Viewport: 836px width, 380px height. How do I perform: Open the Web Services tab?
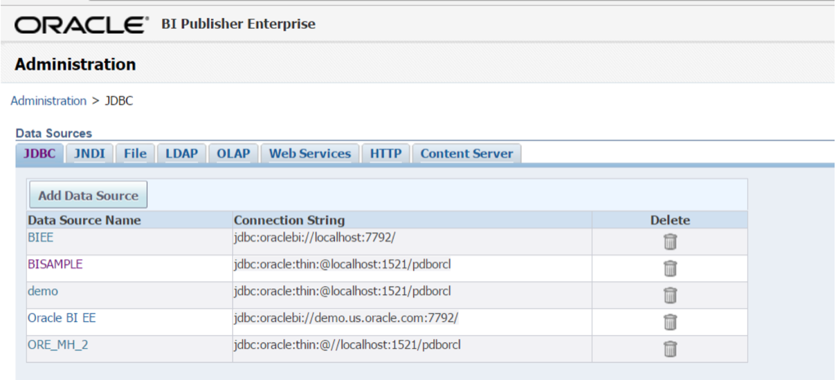pos(310,153)
